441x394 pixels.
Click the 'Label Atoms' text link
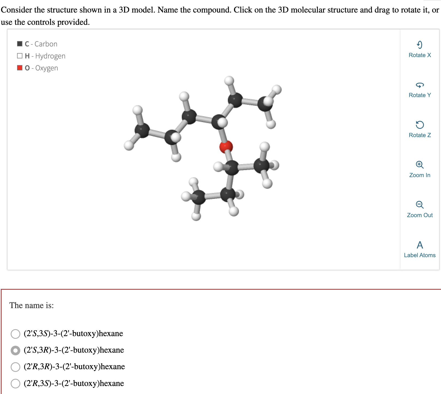420,255
